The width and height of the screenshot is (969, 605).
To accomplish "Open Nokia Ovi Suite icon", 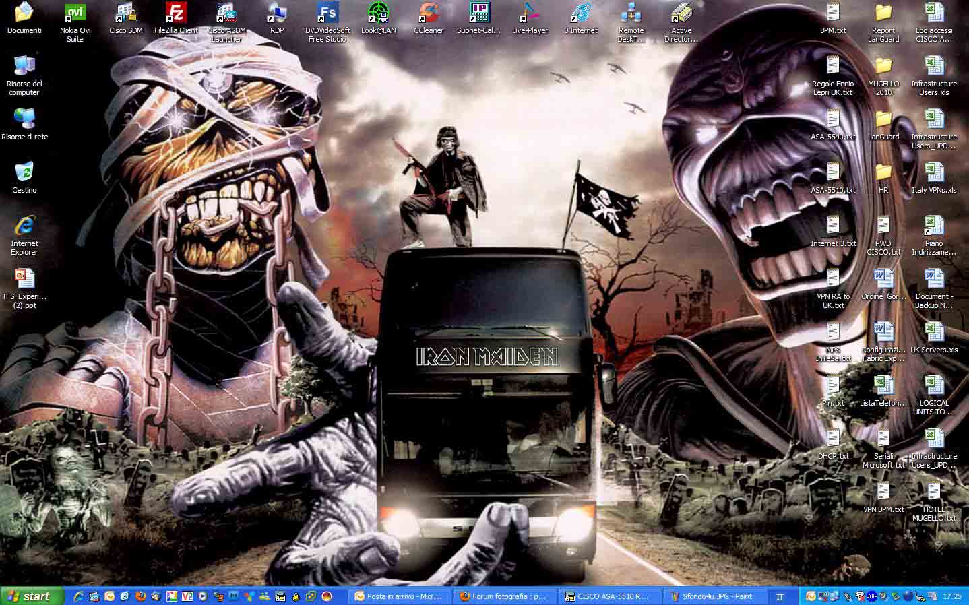I will point(75,14).
